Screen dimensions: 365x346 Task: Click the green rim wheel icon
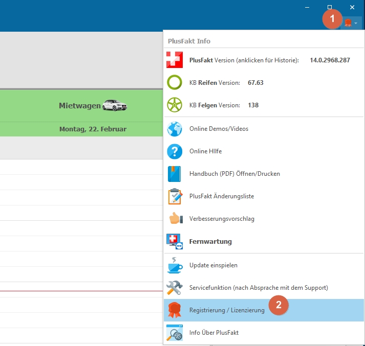175,105
